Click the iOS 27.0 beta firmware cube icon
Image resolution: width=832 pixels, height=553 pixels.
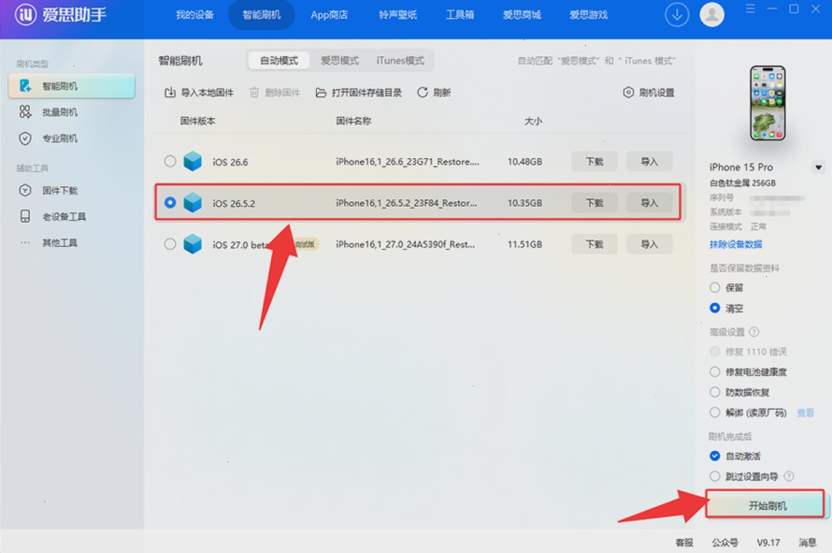[x=193, y=244]
